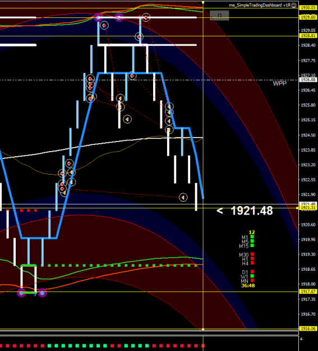Image resolution: width=318 pixels, height=351 pixels.
Task: Click the 1930.03 yellow price tag
Action: point(308,8)
